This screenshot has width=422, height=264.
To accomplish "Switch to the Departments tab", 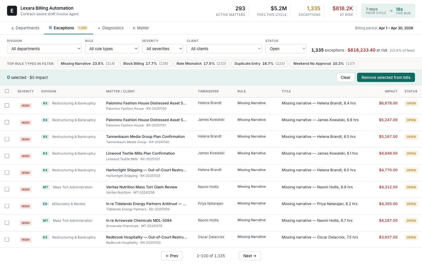I will coord(25,28).
